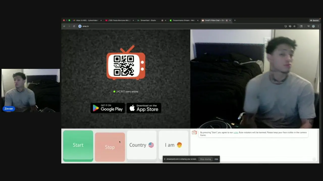
Task: Click the eye-slash privacy icon in the address bar
Action: pyautogui.click(x=290, y=26)
